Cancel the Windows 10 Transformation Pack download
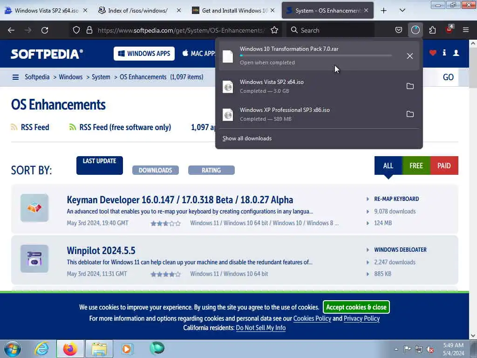Viewport: 477px width, 358px height. coord(410,56)
